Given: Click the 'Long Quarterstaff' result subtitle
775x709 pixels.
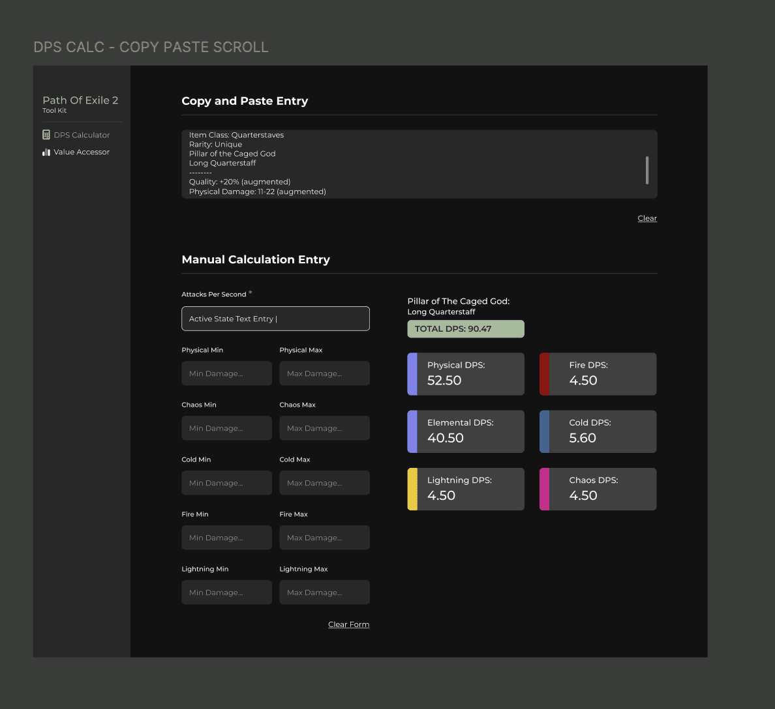Looking at the screenshot, I should click(441, 312).
